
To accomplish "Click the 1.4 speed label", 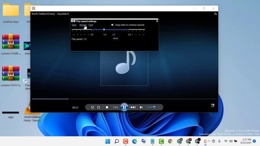I will pos(114,34).
